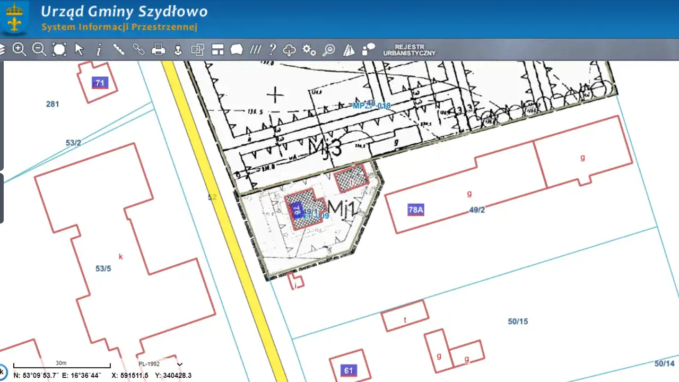Click the zoom in magnifier tool
This screenshot has width=679, height=382.
(x=20, y=49)
